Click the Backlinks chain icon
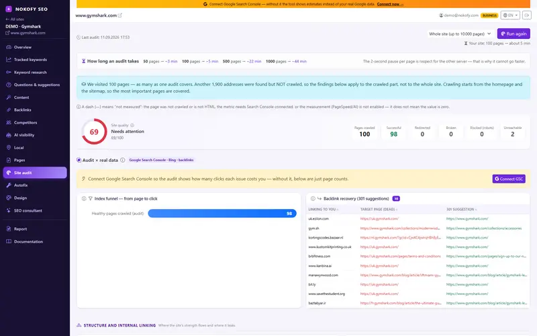Image resolution: width=537 pixels, height=336 pixels. [x=9, y=110]
